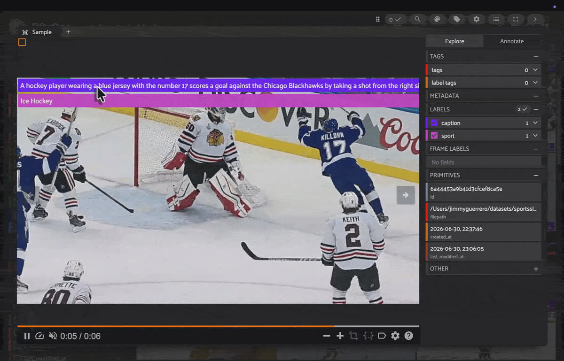The width and height of the screenshot is (564, 361).
Task: Expand the label tags row dropdown
Action: pyautogui.click(x=535, y=83)
